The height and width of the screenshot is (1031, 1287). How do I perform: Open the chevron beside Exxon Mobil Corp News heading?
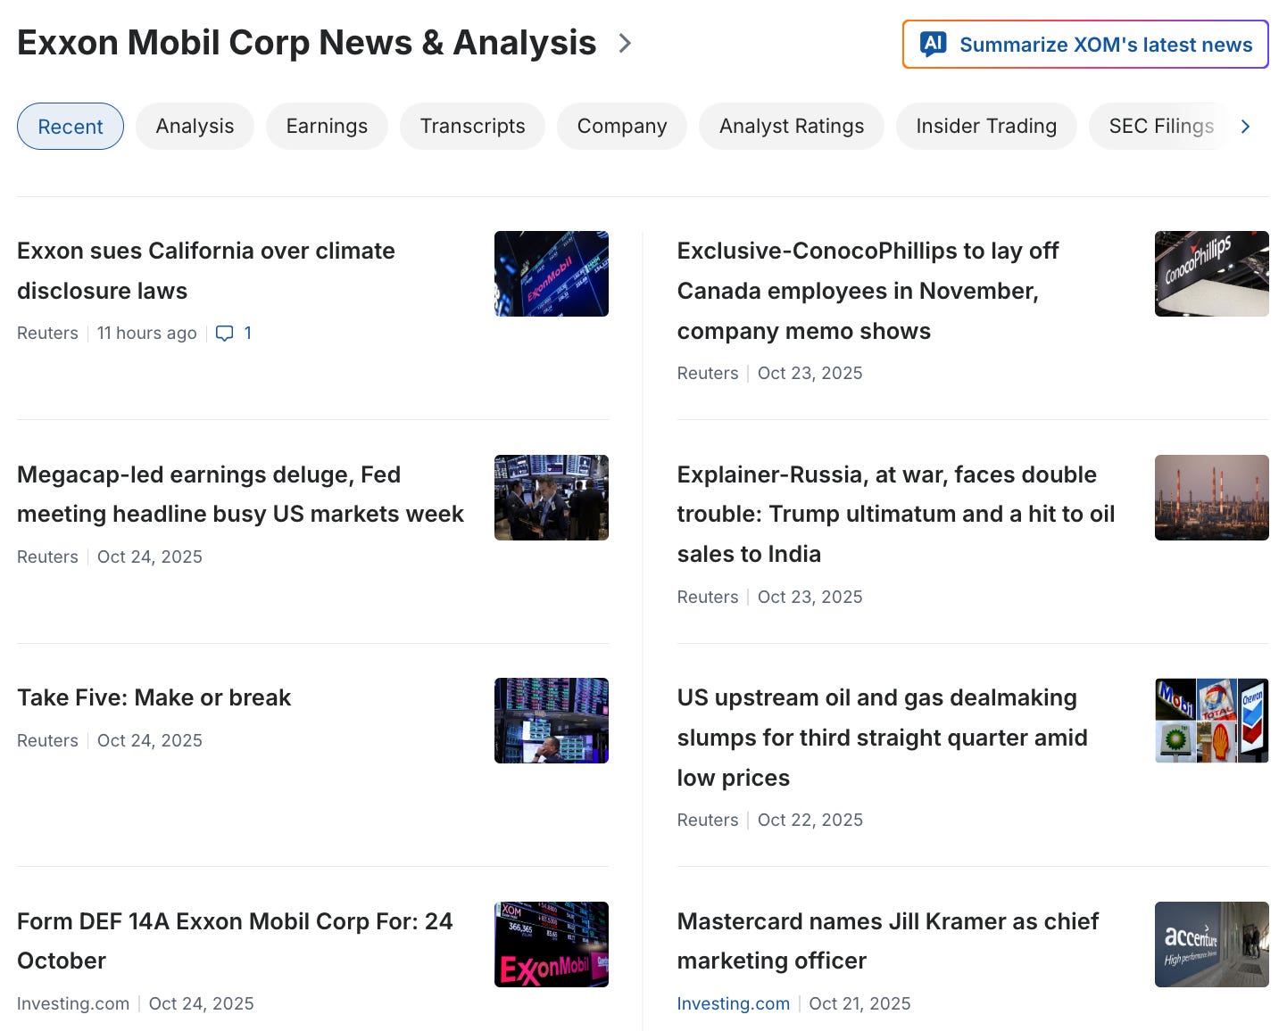click(626, 43)
